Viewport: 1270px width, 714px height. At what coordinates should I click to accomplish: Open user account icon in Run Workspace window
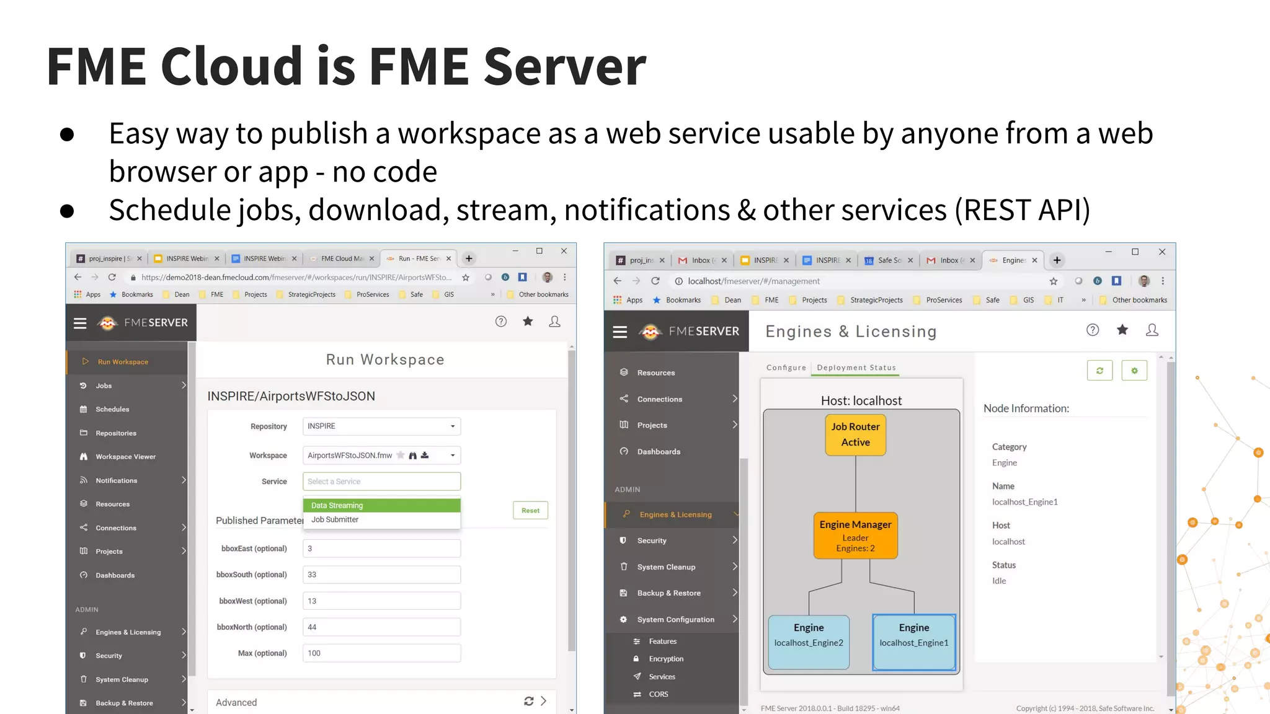click(554, 321)
